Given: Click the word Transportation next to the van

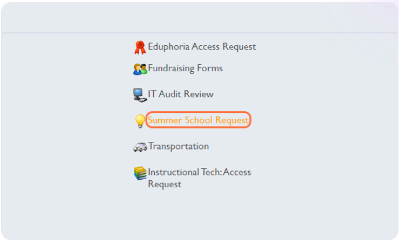Looking at the screenshot, I should tap(178, 146).
